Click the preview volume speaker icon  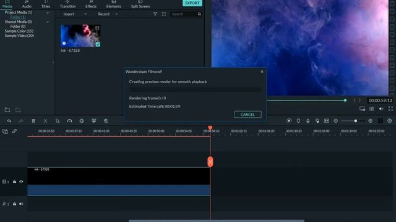(381, 109)
